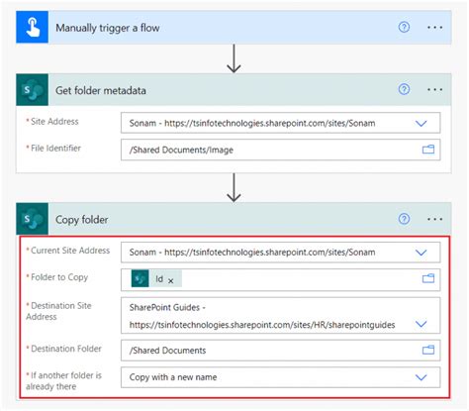469x411 pixels.
Task: Open help for Copy folder action
Action: (404, 219)
